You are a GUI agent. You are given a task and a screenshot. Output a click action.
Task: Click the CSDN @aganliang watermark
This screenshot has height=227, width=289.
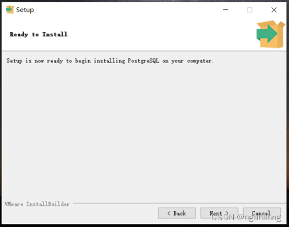[246, 218]
